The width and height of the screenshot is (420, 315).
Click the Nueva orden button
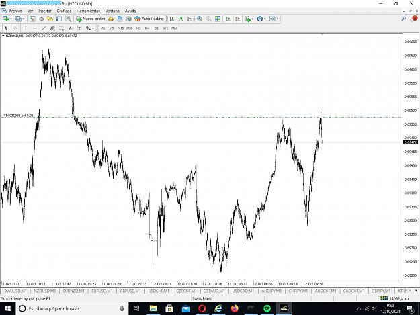pos(91,19)
